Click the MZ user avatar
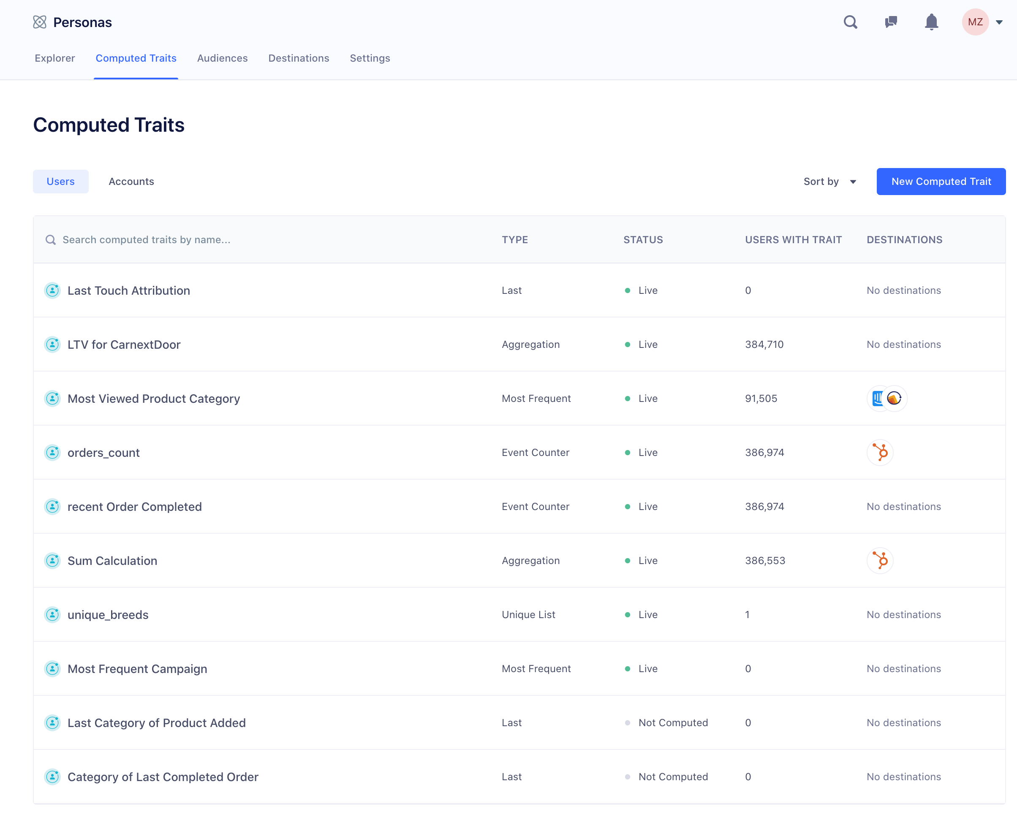The width and height of the screenshot is (1017, 814). coord(975,22)
